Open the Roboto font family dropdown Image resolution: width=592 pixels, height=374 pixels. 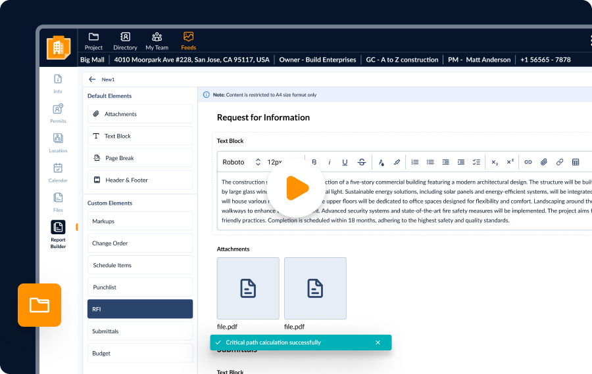coord(241,162)
